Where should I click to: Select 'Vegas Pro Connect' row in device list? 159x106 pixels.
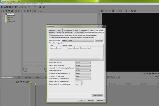click(76, 48)
